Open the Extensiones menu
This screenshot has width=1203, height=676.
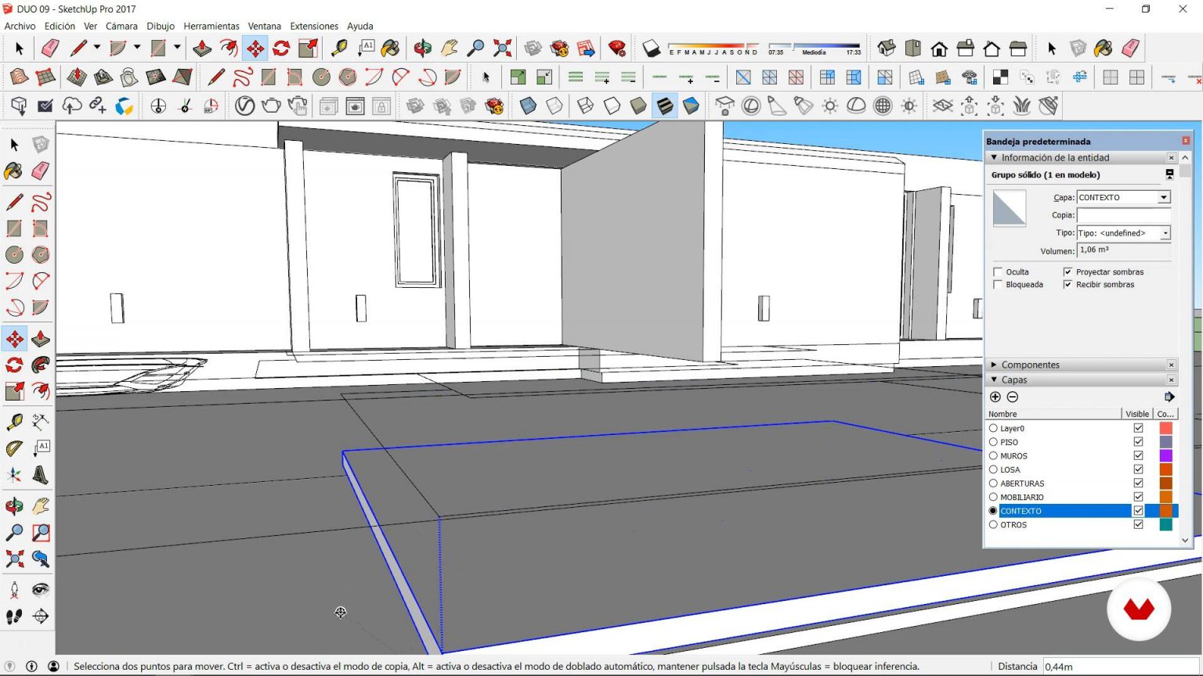(314, 26)
